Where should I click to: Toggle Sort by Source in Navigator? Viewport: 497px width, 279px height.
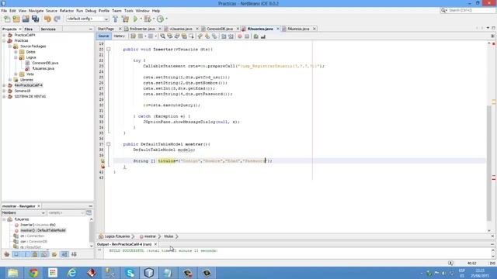(75, 254)
